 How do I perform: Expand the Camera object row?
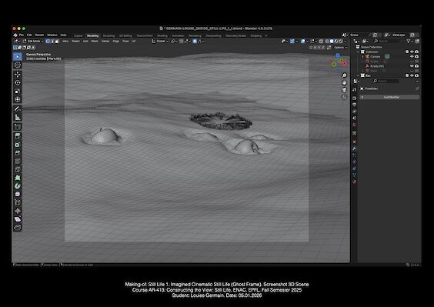point(362,56)
